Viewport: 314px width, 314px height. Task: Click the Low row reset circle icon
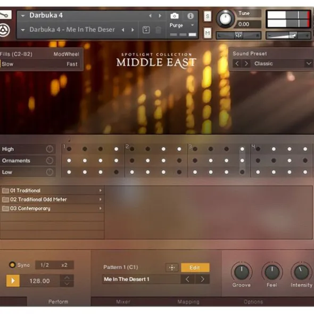(49, 172)
